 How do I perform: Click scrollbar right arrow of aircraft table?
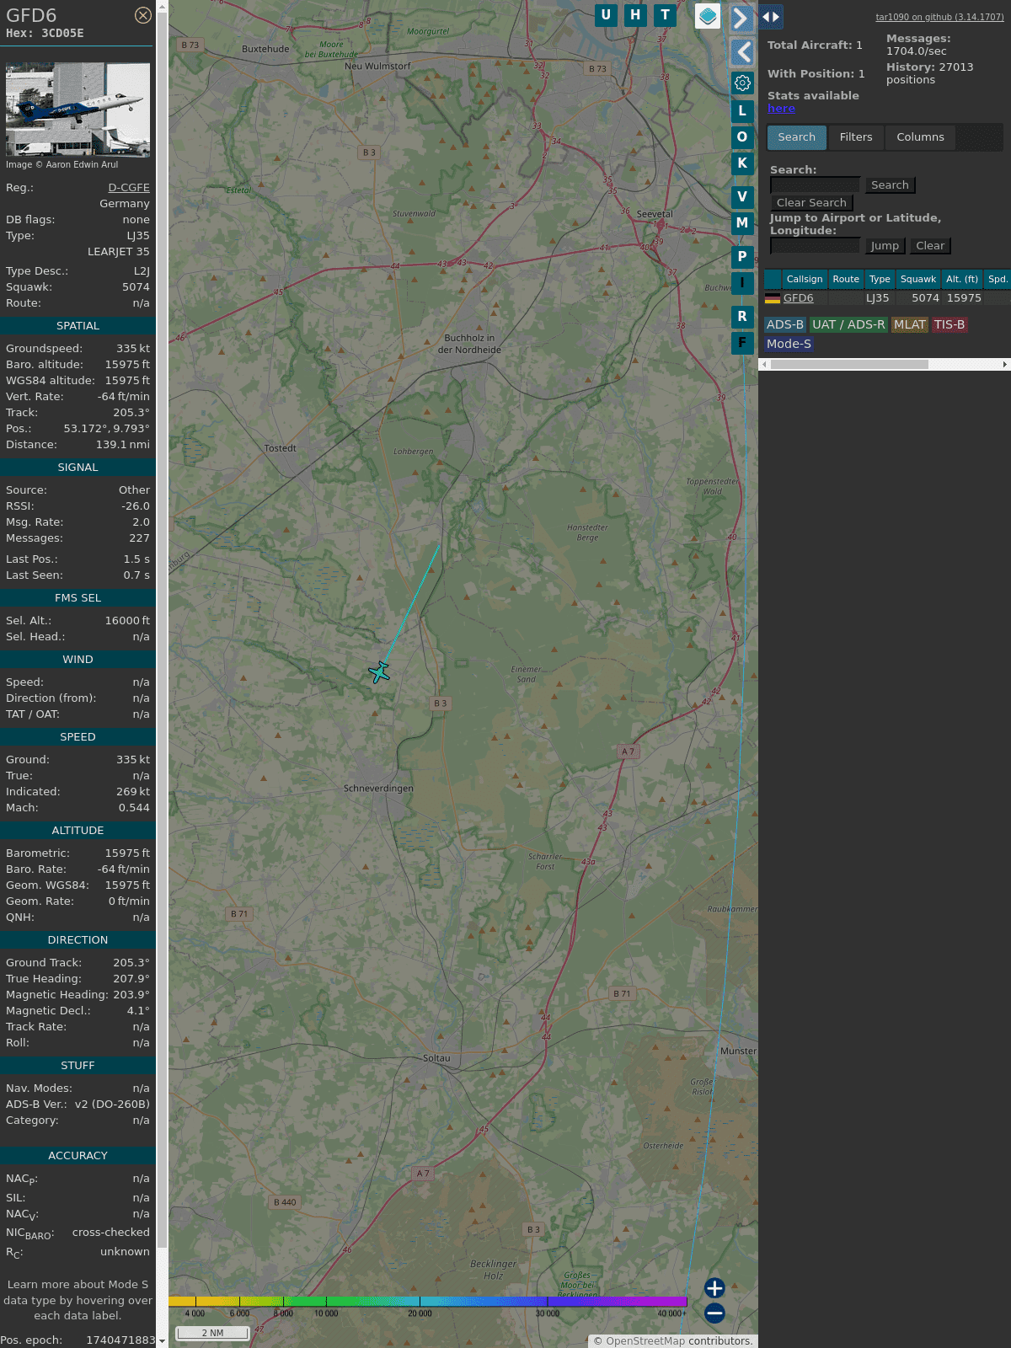click(1004, 365)
